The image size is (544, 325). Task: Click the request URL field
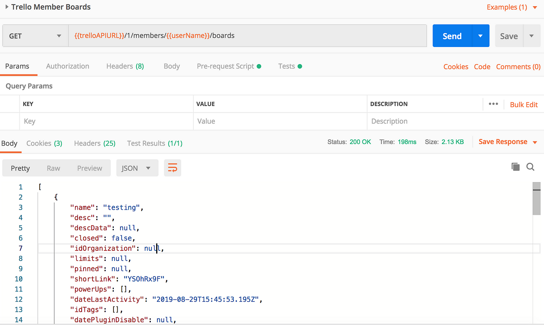[x=248, y=36]
